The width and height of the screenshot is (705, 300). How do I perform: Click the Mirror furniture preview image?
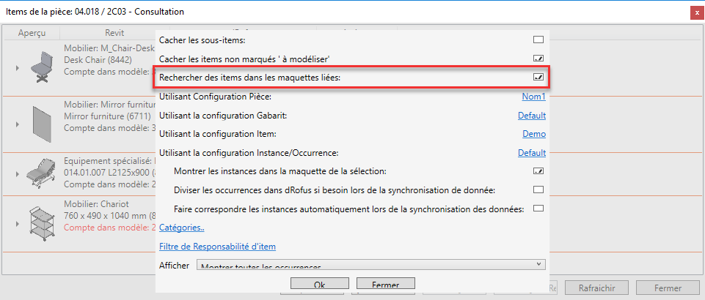pos(40,124)
